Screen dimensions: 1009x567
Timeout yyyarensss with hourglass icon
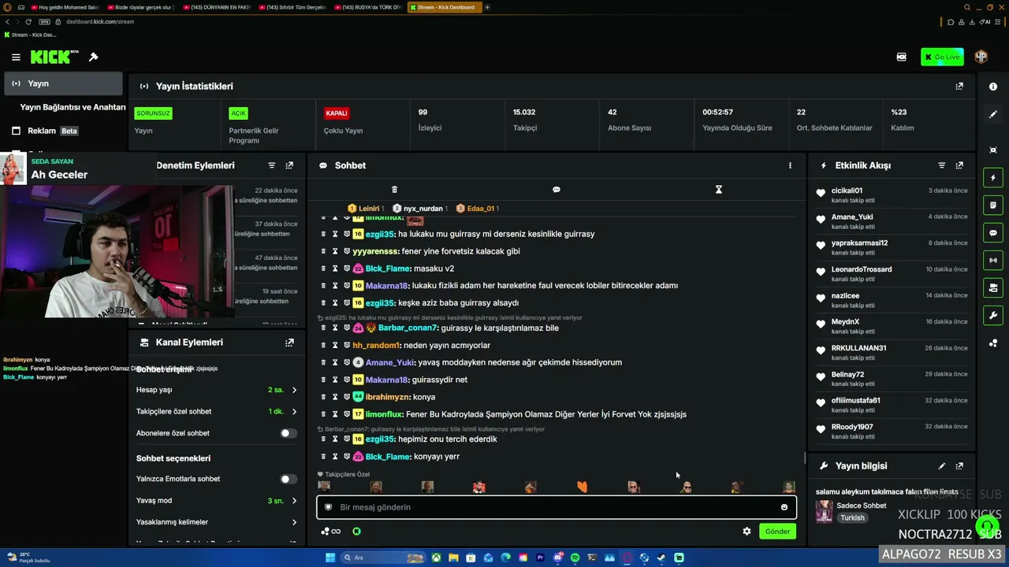click(x=335, y=251)
